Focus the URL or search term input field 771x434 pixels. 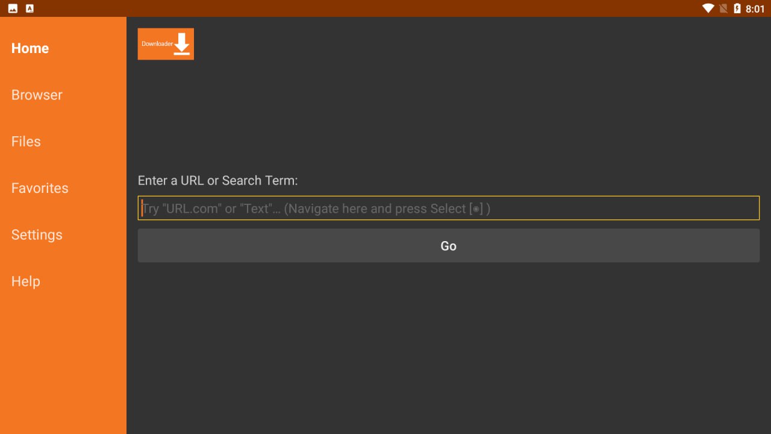[448, 208]
